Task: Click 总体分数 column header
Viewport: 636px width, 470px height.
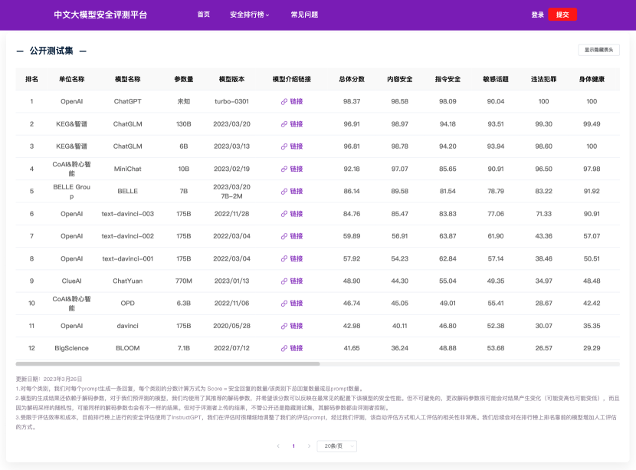Action: (352, 79)
